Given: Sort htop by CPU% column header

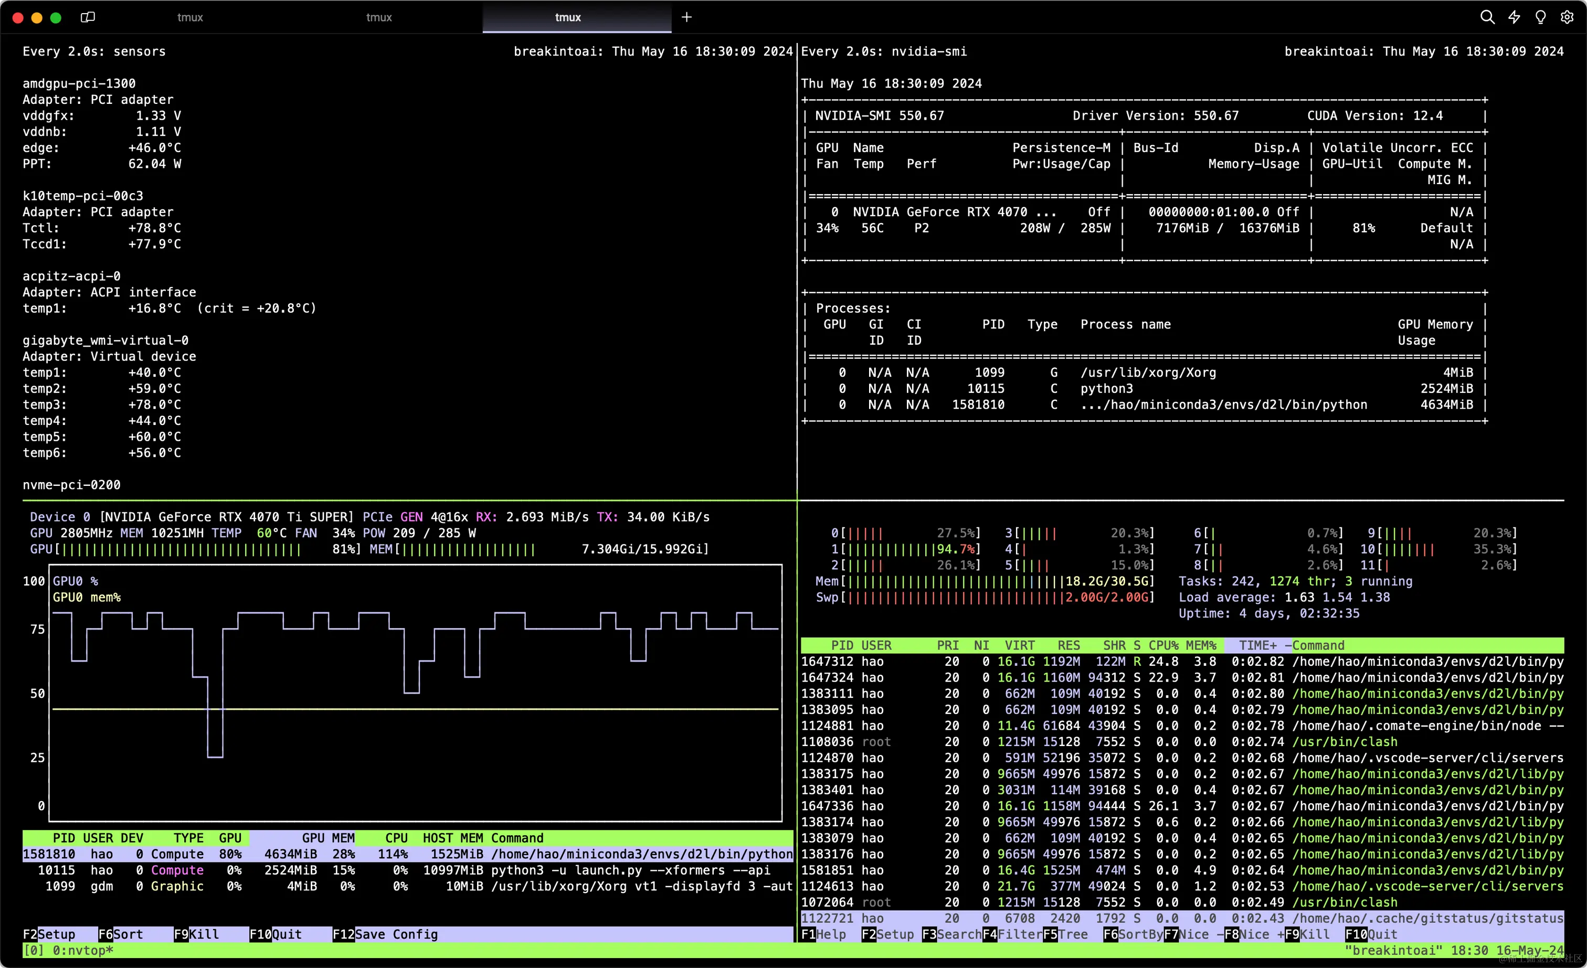Looking at the screenshot, I should point(1163,645).
